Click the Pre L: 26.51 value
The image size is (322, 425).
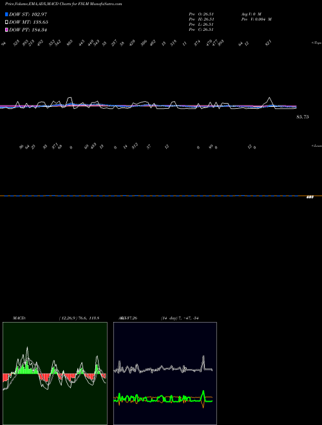(202, 24)
